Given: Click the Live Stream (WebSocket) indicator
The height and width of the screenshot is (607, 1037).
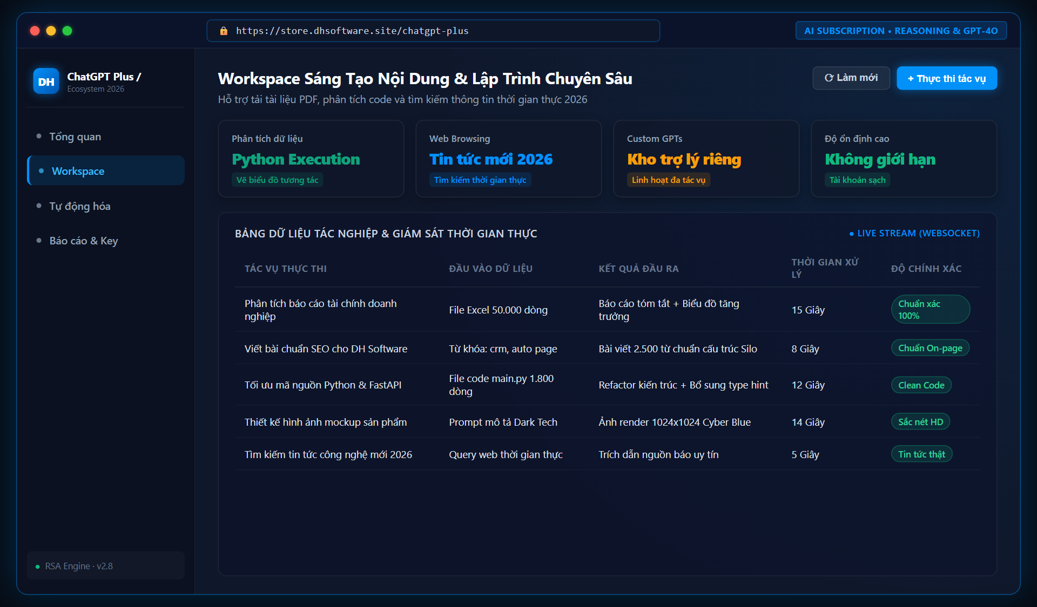Looking at the screenshot, I should (914, 234).
